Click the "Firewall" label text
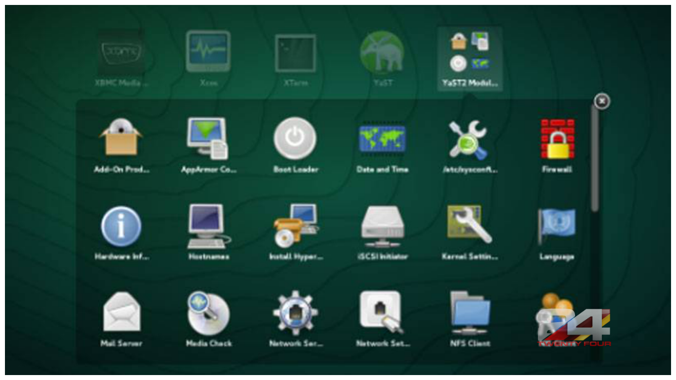The image size is (676, 380). coord(557,169)
